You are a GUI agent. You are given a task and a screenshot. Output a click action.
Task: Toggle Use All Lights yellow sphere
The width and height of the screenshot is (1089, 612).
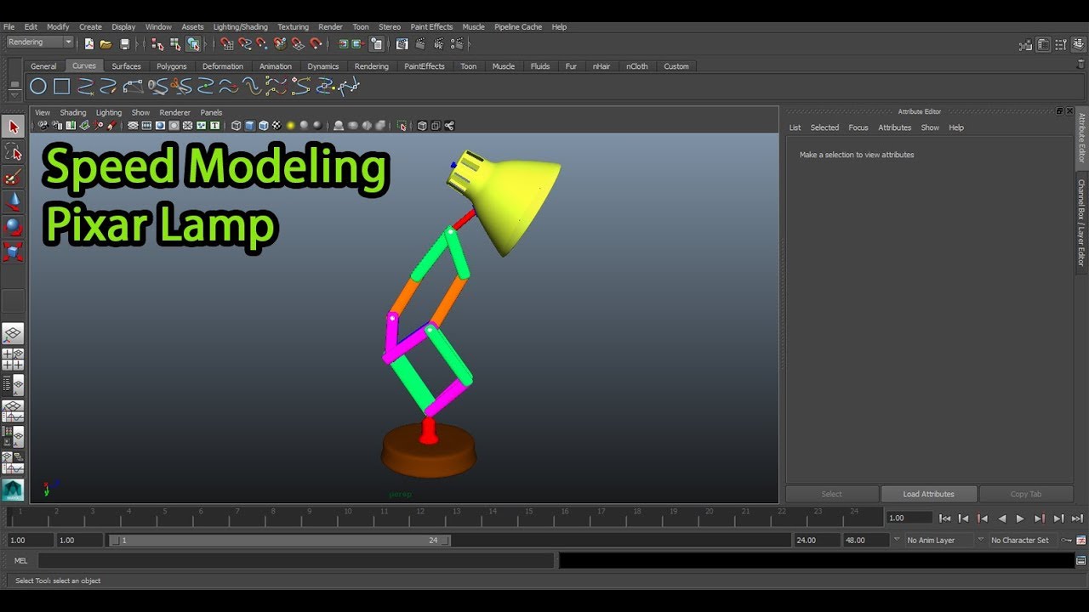click(290, 126)
